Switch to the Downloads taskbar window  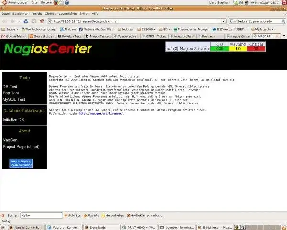[102, 228]
